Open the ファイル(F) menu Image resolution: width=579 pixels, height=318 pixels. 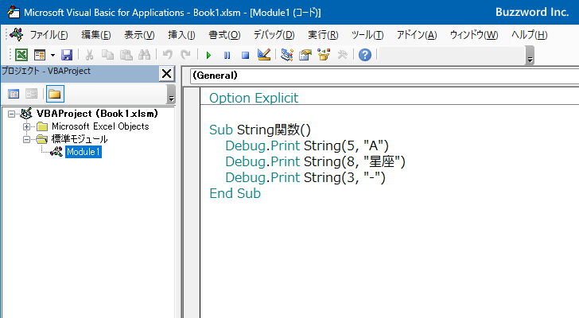(49, 35)
